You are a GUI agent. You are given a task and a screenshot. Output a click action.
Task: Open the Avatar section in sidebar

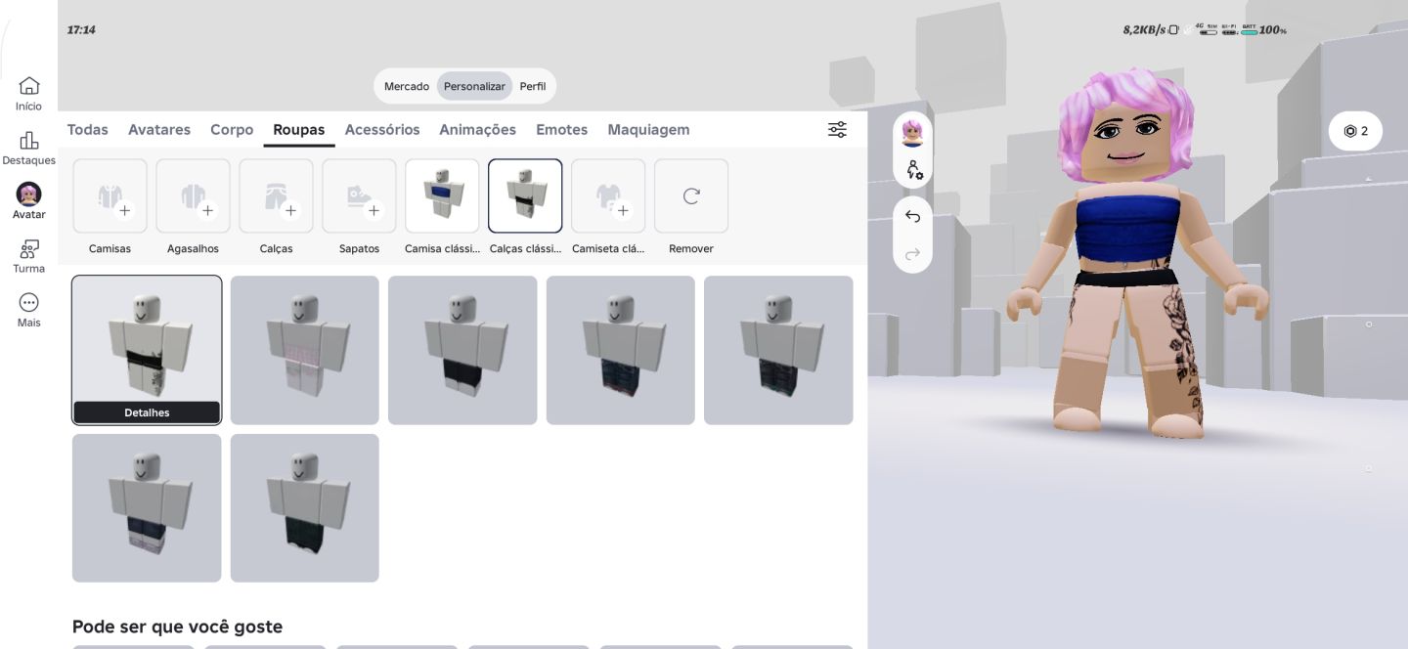tap(28, 201)
